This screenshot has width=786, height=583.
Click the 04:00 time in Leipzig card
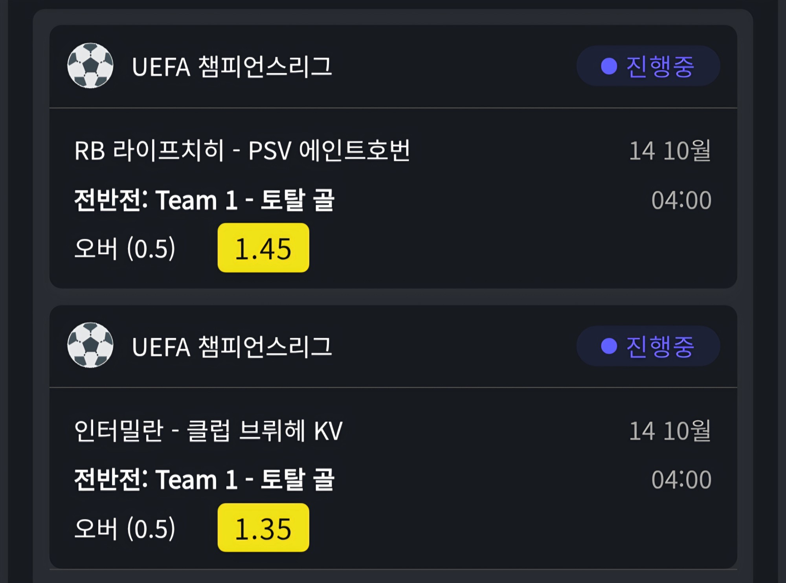click(x=681, y=200)
